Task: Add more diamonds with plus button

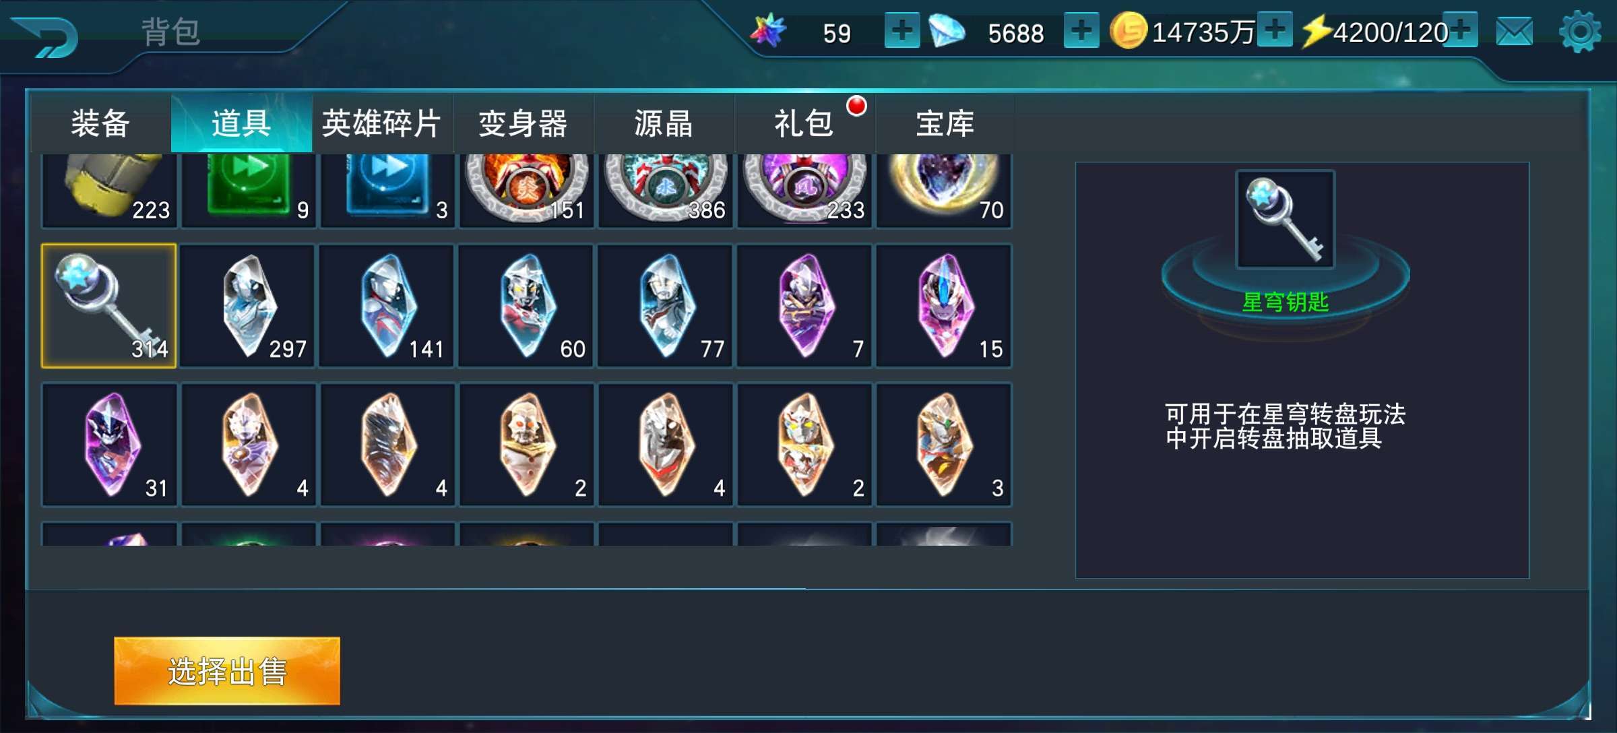Action: click(x=1081, y=31)
